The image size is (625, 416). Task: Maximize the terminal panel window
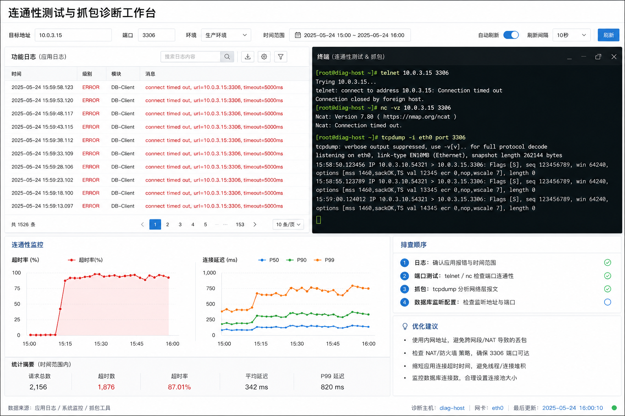coord(598,57)
